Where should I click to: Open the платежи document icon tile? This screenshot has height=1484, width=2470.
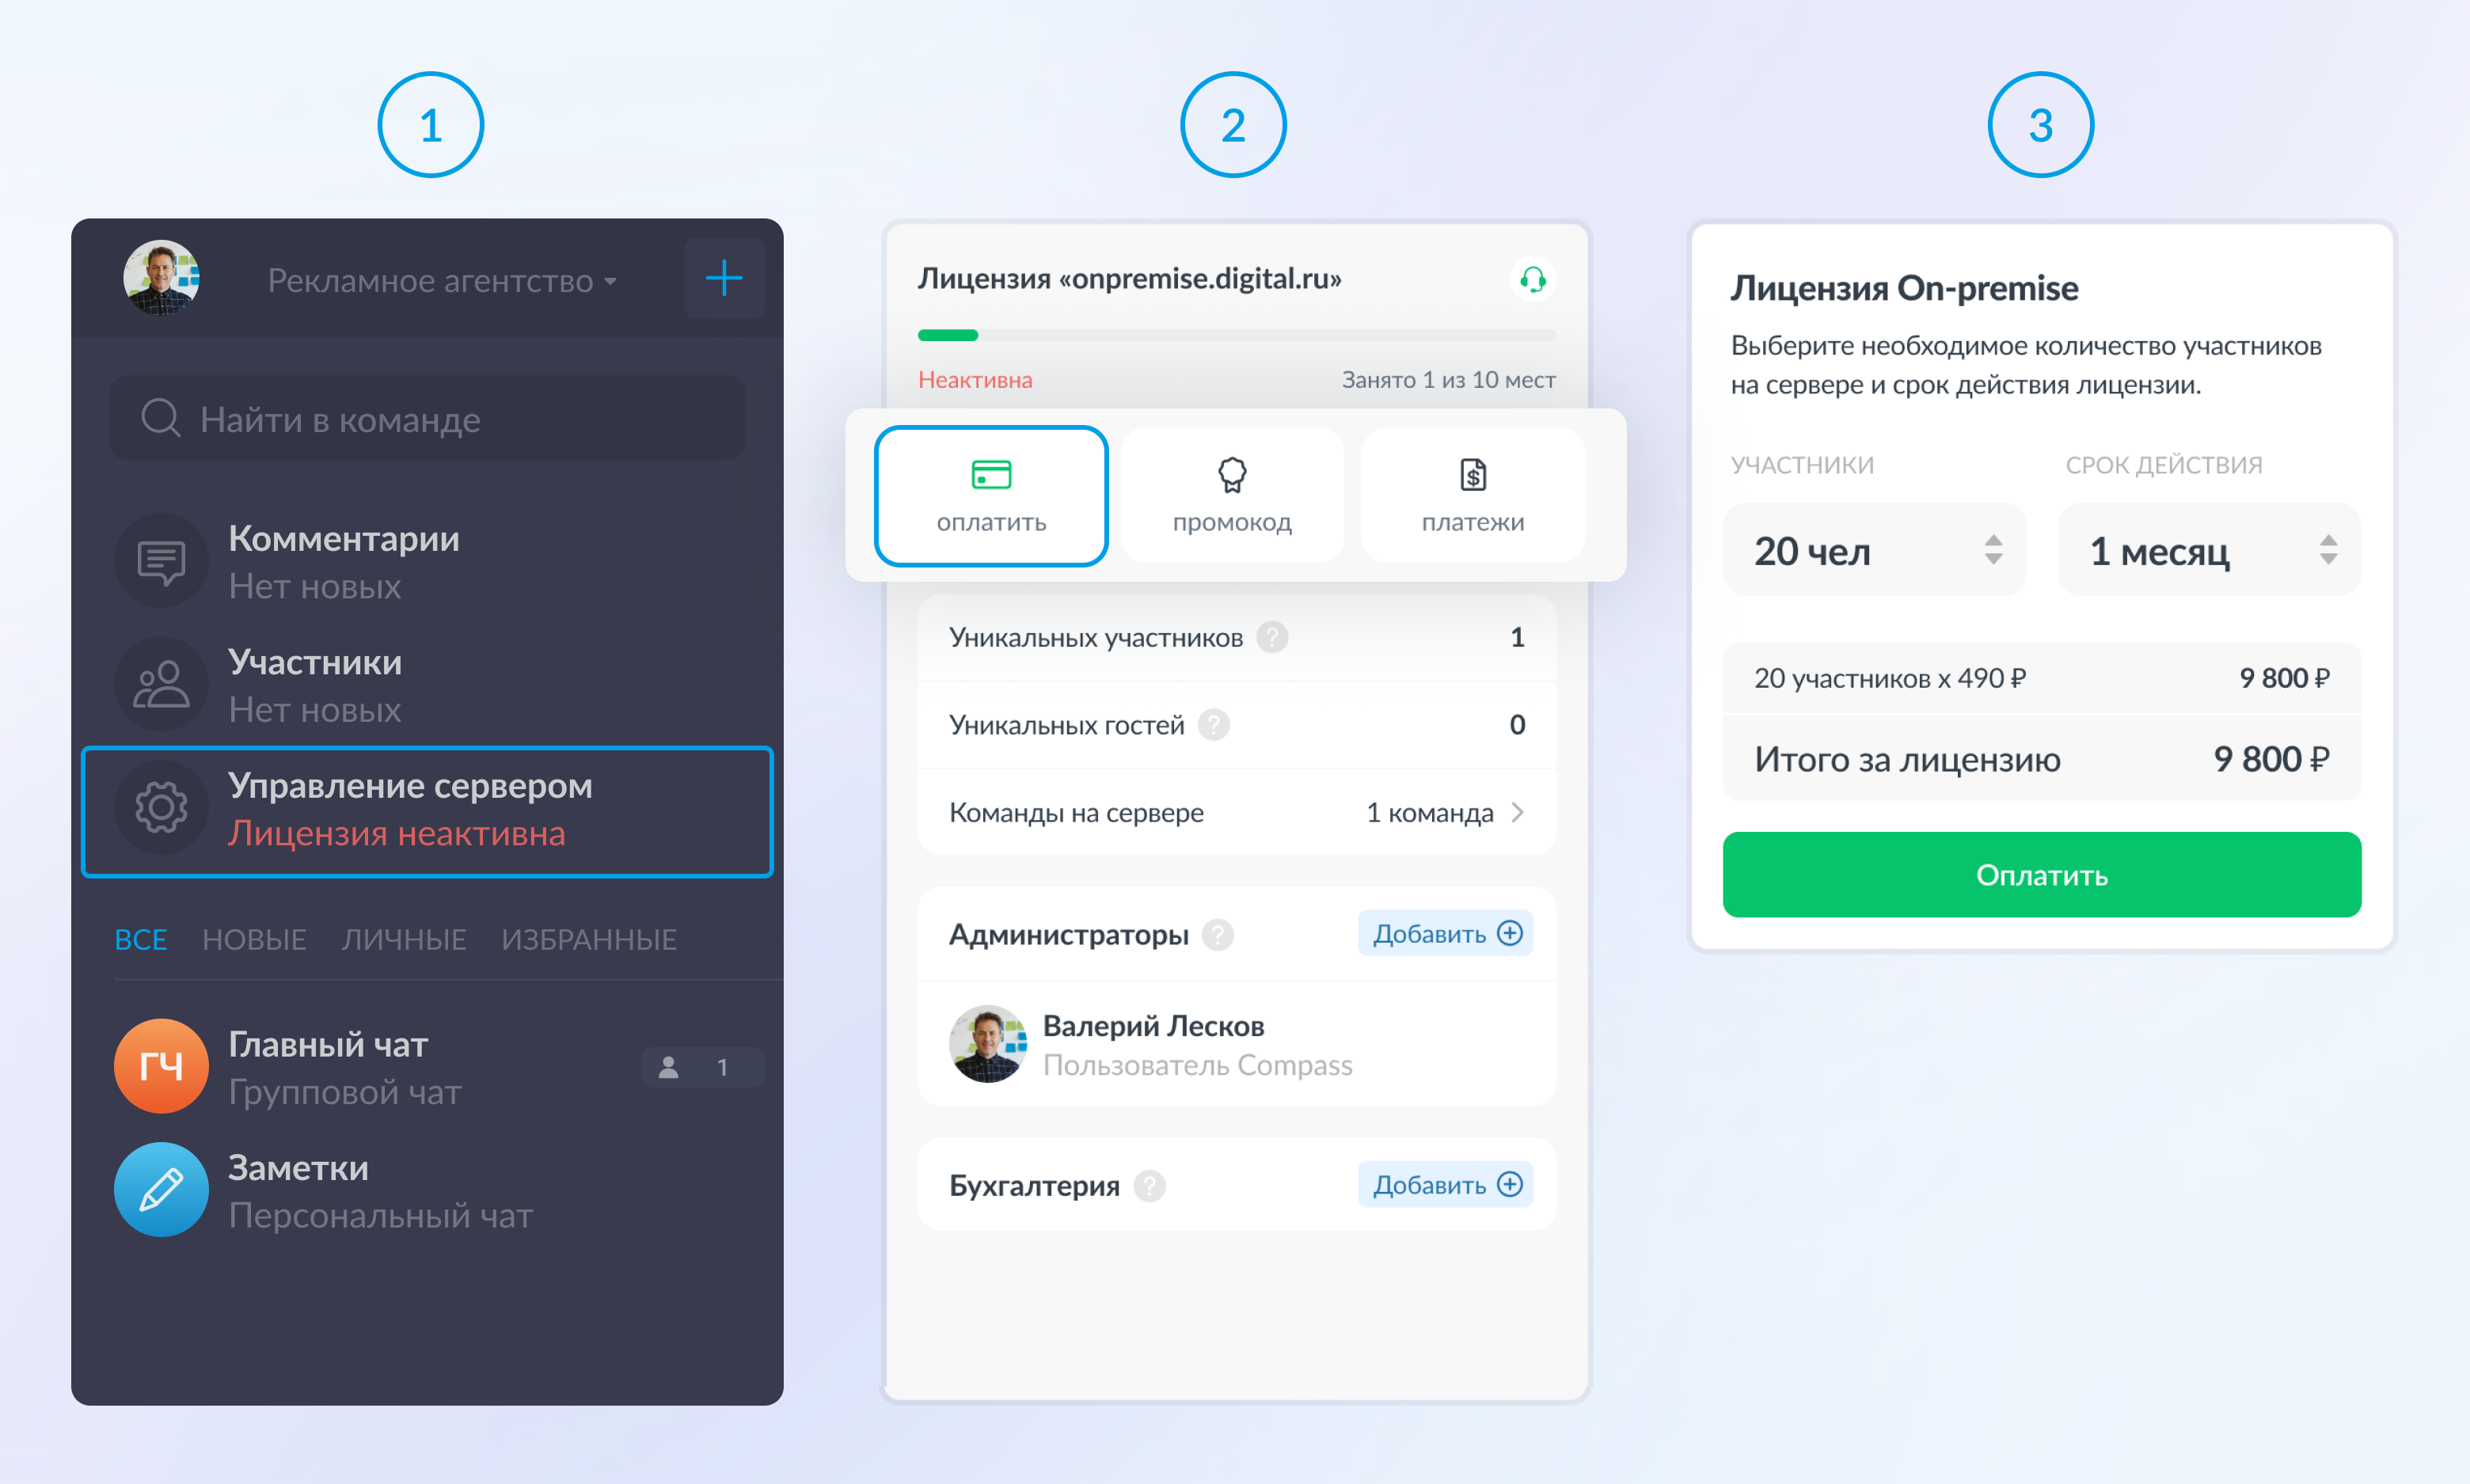pyautogui.click(x=1473, y=495)
